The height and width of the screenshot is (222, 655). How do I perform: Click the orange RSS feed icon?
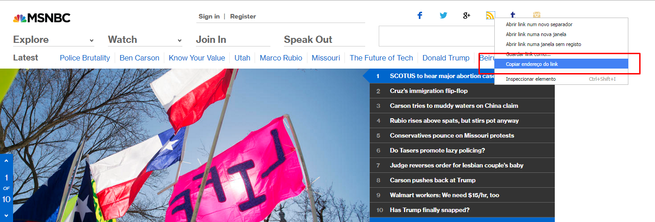pos(490,15)
